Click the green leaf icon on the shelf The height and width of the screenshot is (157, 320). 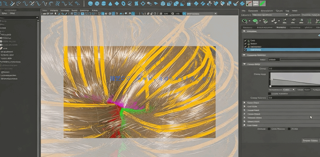pyautogui.click(x=263, y=4)
